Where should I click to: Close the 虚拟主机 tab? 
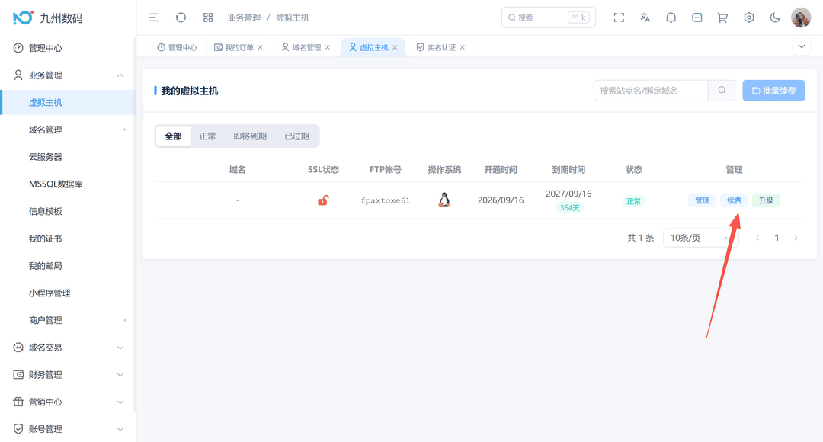coord(395,47)
